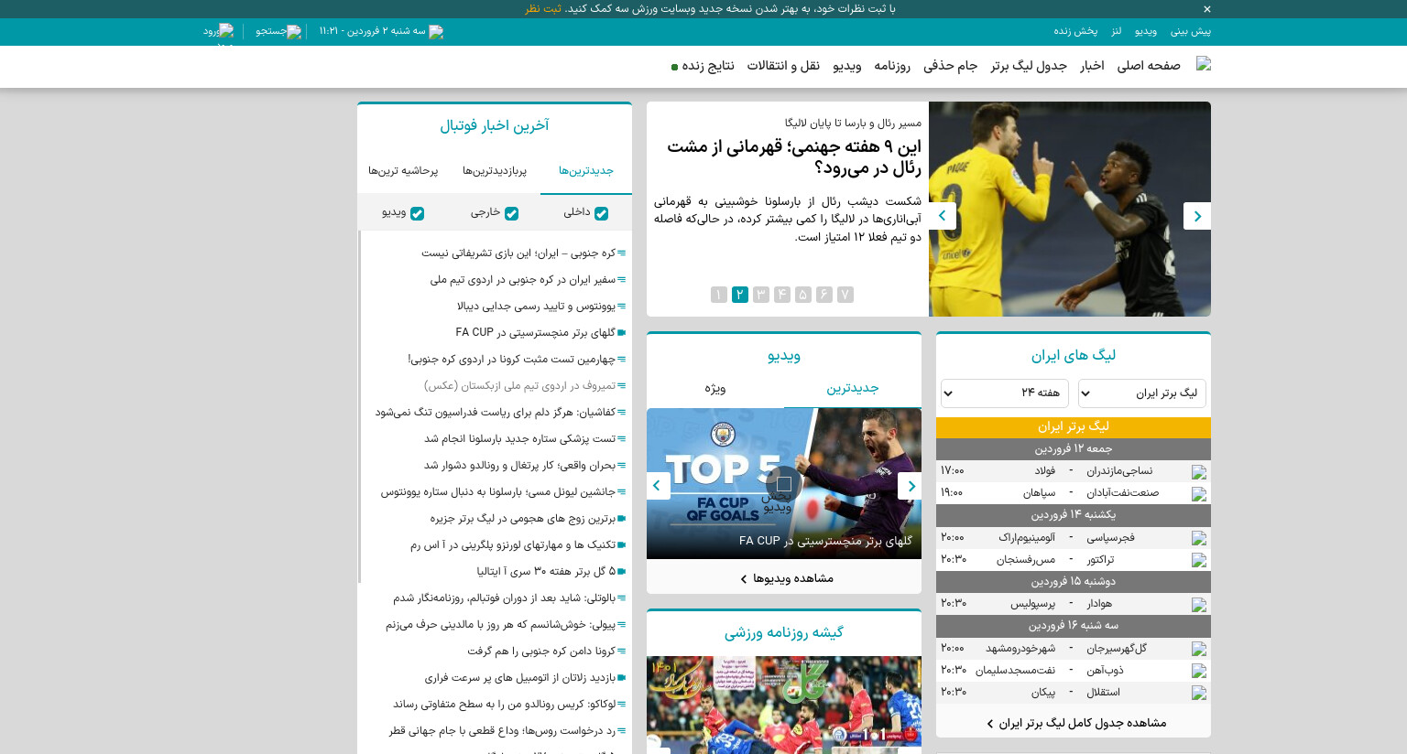Click فجرسپاسی team logo
This screenshot has width=1407, height=754.
1199,539
